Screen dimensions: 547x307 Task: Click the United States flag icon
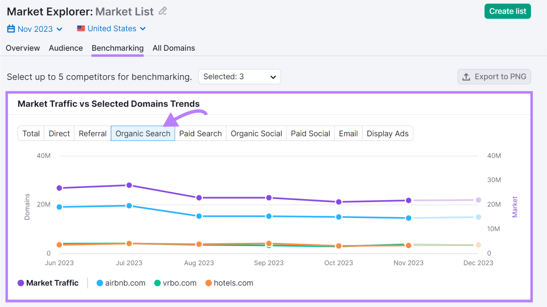pos(80,28)
